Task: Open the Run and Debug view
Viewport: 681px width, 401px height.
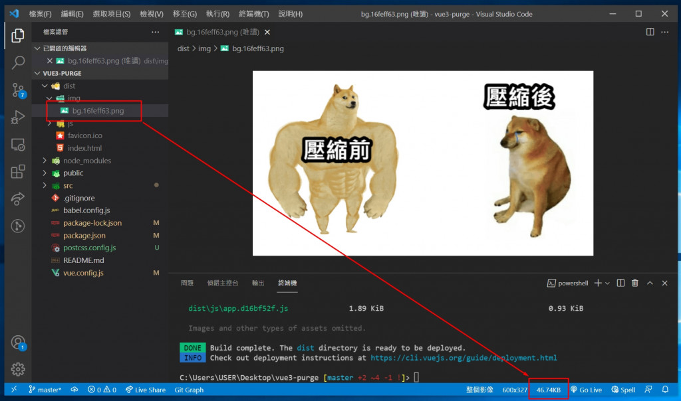Action: [x=18, y=117]
